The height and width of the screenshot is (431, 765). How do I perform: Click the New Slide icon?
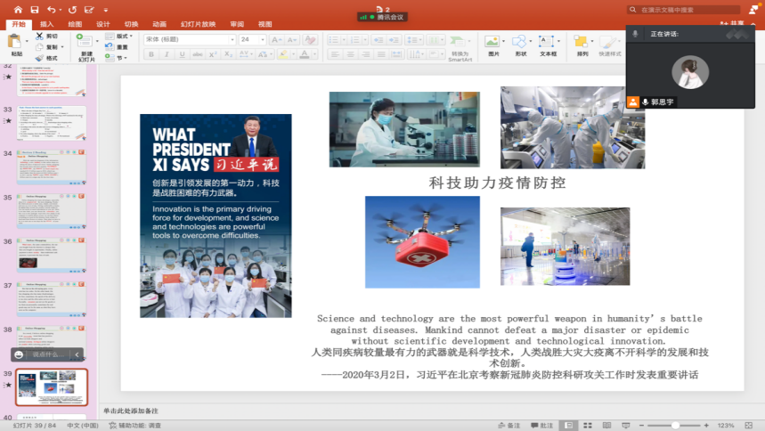(x=85, y=41)
